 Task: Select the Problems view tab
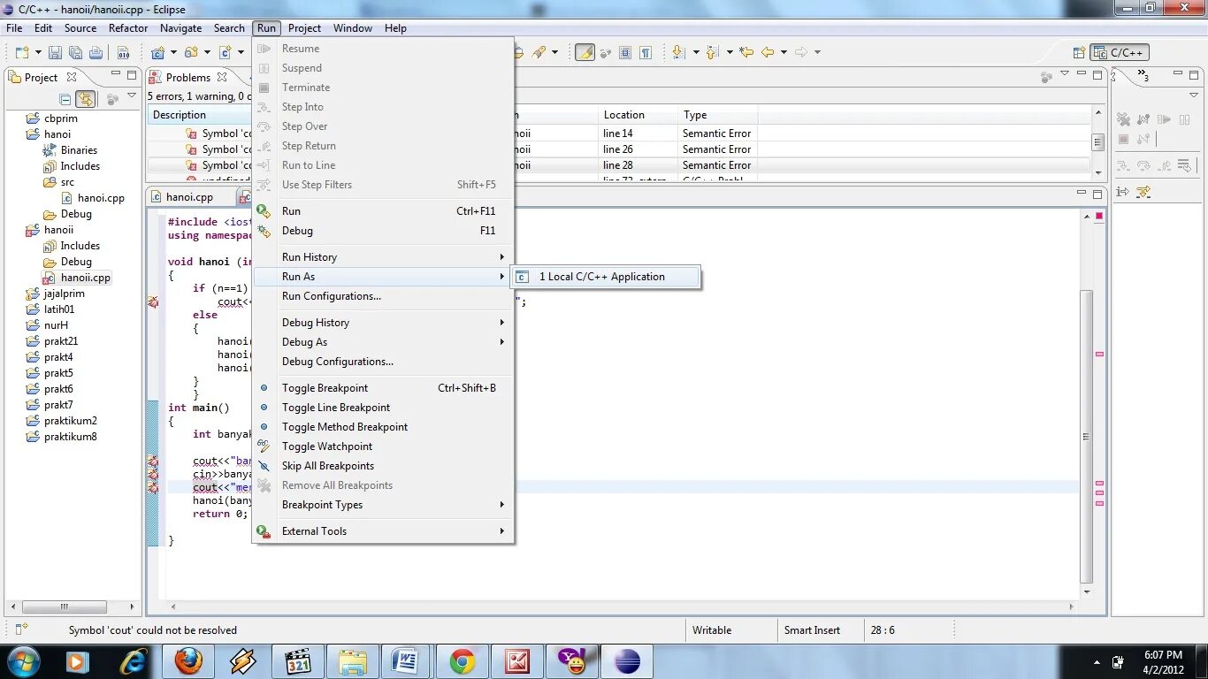pos(188,78)
